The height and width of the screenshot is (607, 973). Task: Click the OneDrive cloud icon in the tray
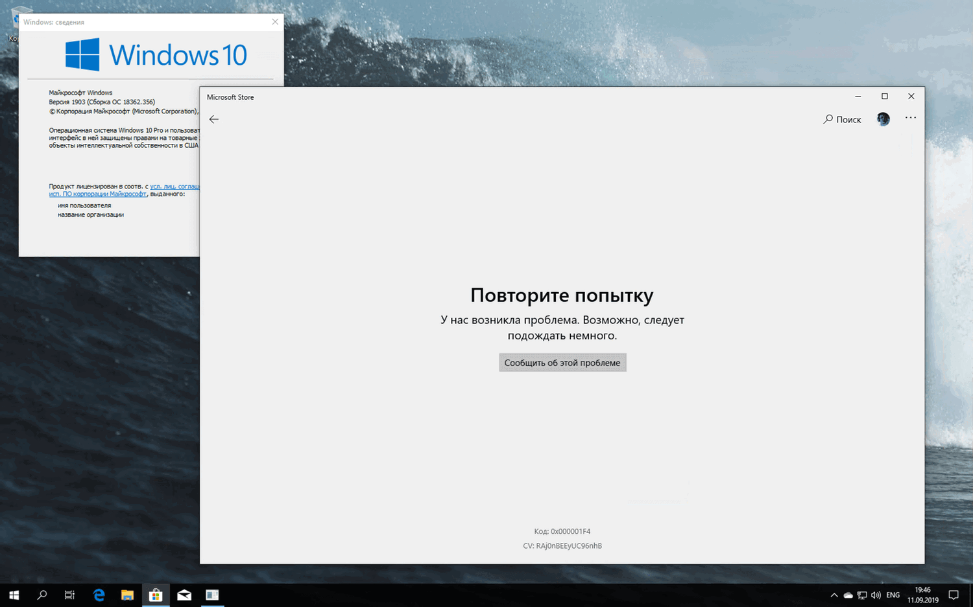coord(848,595)
